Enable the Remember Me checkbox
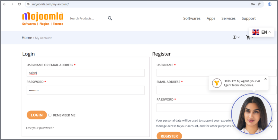This screenshot has height=140, width=278. [50, 115]
